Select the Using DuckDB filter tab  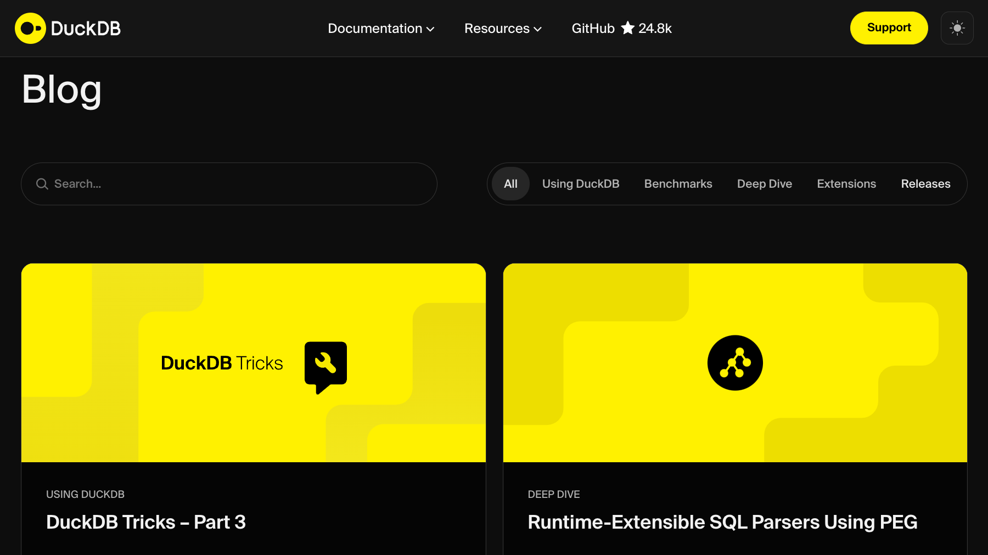(x=581, y=184)
